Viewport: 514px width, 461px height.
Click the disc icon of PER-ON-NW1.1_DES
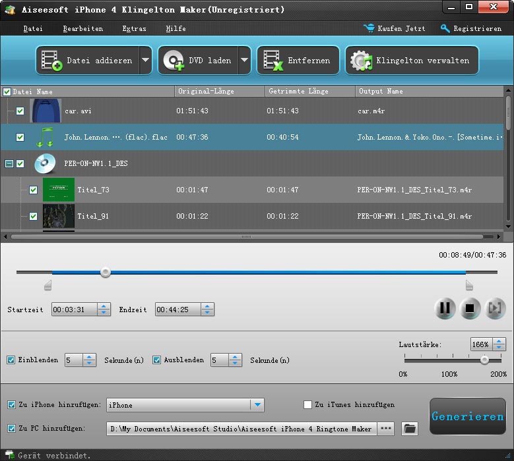point(46,163)
